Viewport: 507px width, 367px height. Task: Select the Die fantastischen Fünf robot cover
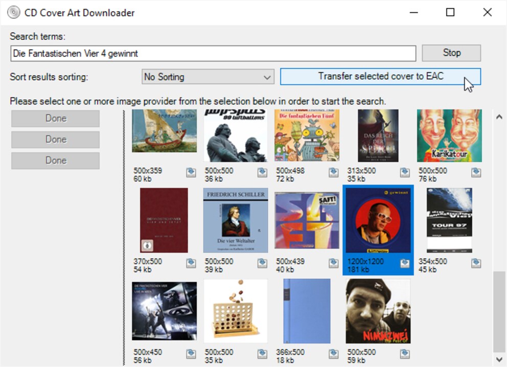coord(307,135)
